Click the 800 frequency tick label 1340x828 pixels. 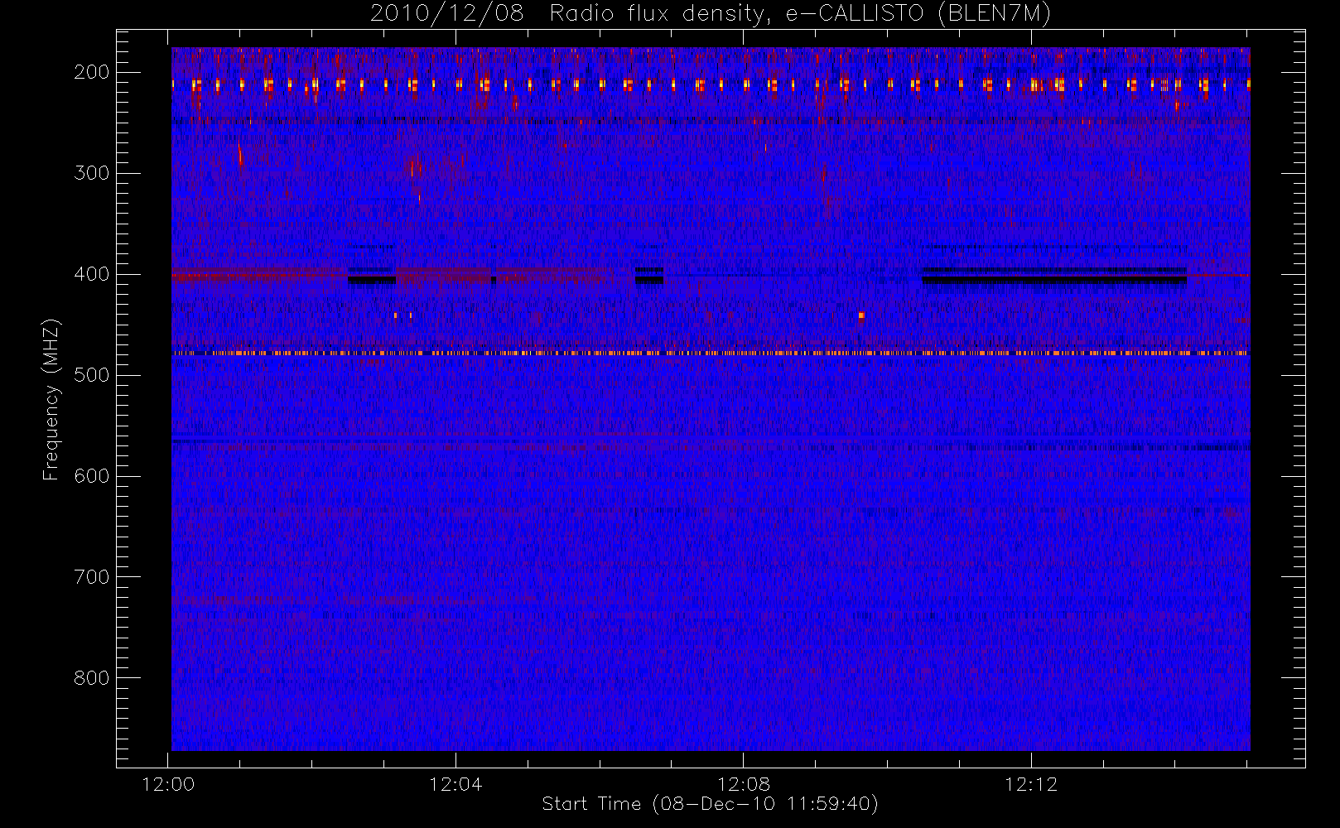[x=92, y=678]
